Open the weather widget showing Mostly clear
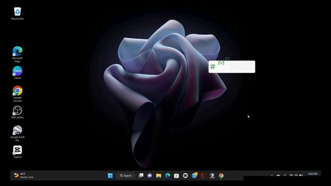 pyautogui.click(x=24, y=176)
